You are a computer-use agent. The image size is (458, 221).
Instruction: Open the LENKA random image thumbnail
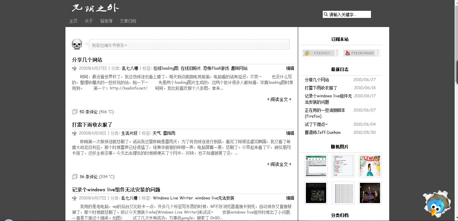pos(370,166)
